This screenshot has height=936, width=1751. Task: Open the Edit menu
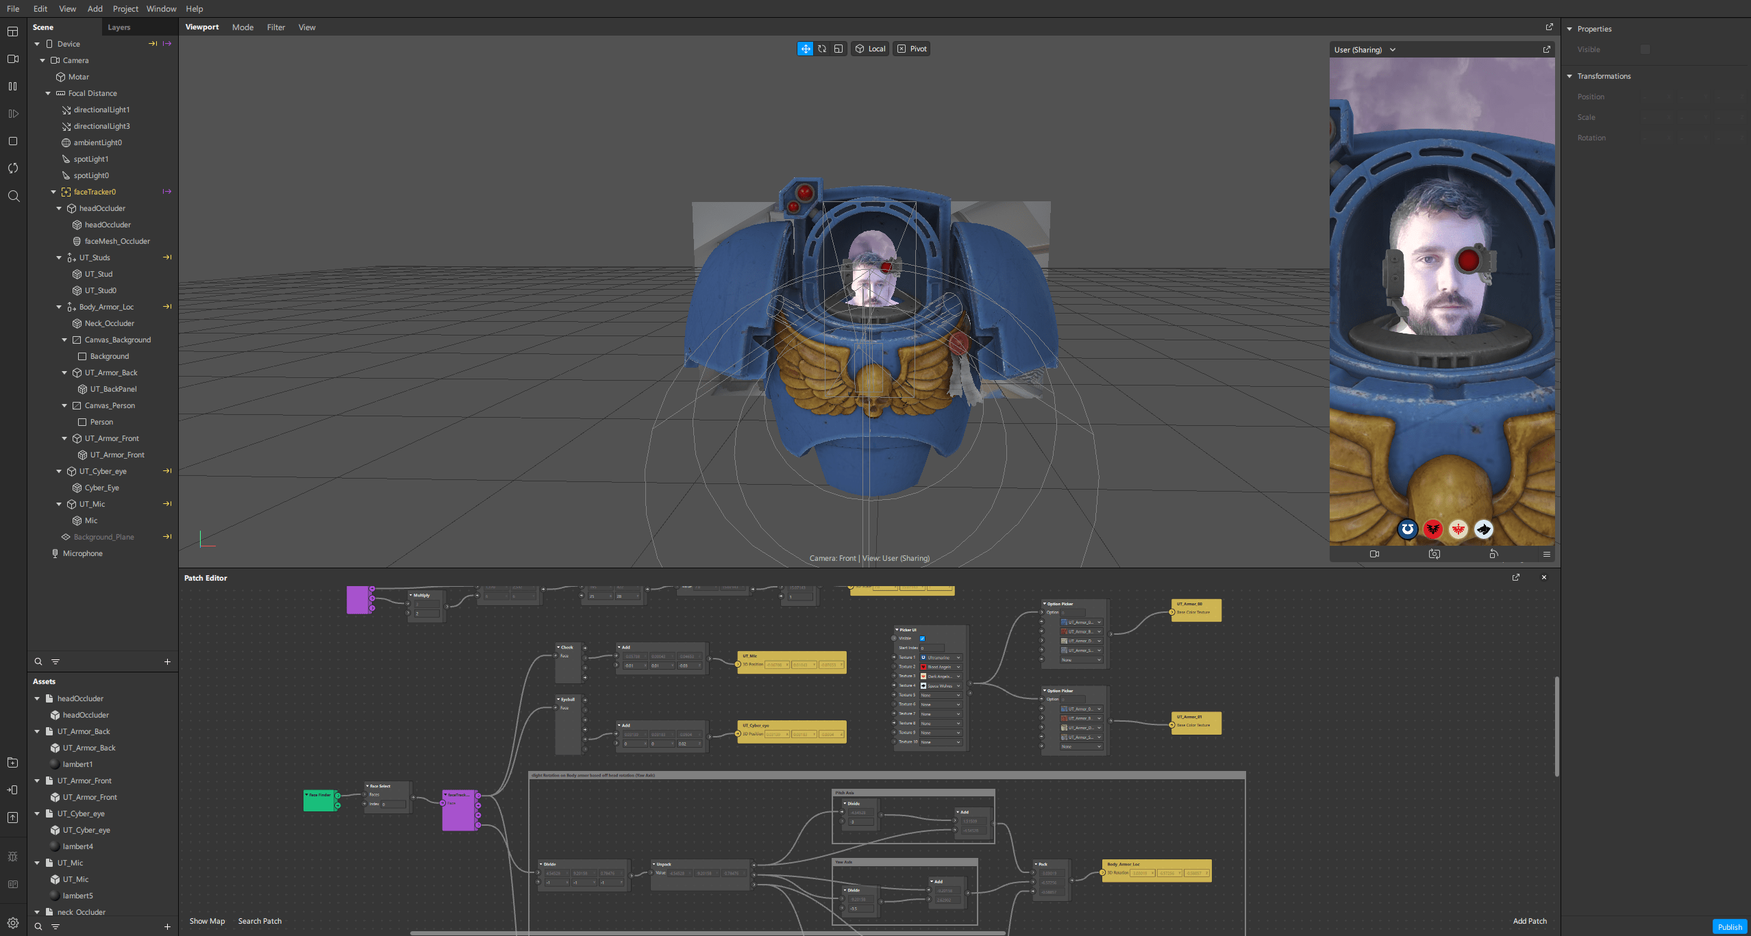point(40,9)
